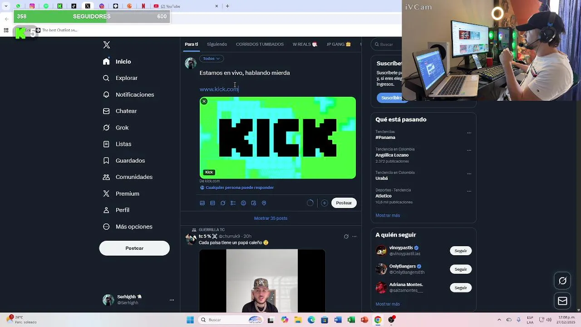
Task: Click the www.kick.com link in composer
Action: (x=219, y=89)
